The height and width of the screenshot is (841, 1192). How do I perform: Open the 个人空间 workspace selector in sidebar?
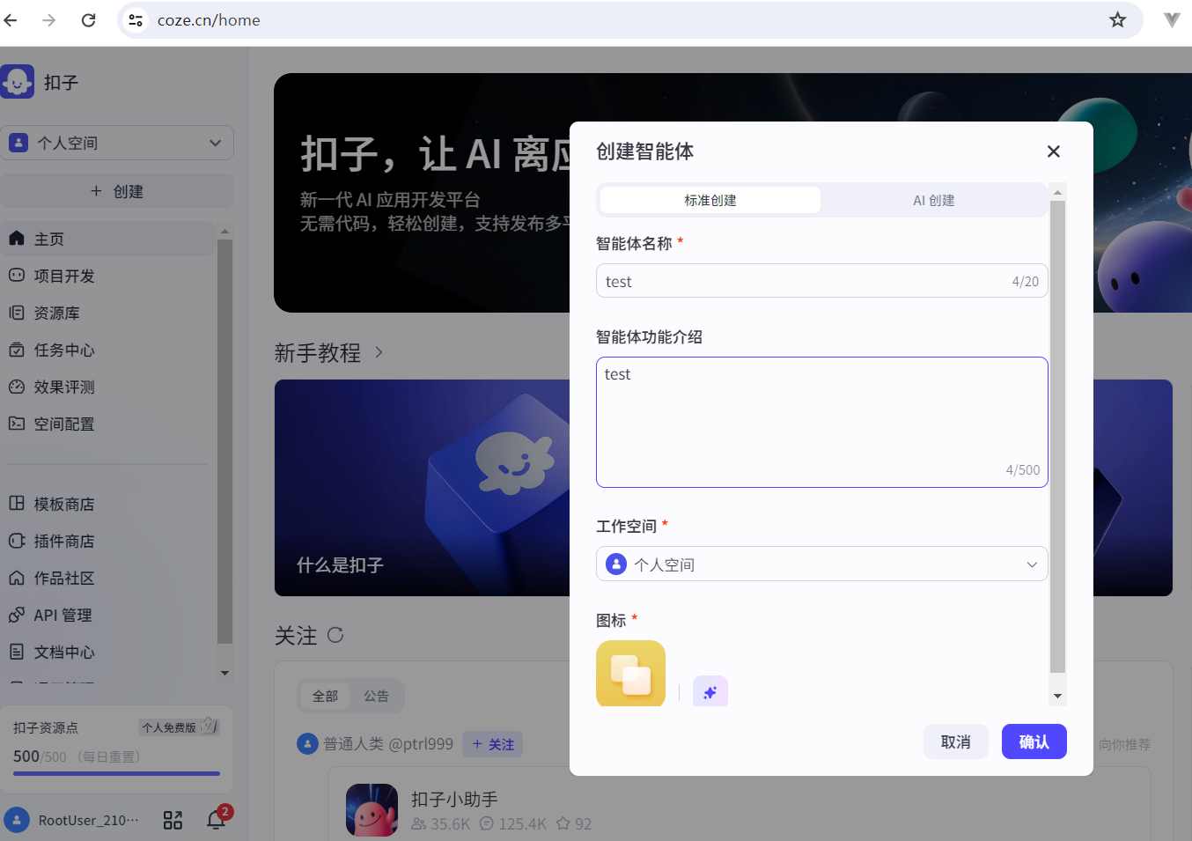tap(118, 143)
